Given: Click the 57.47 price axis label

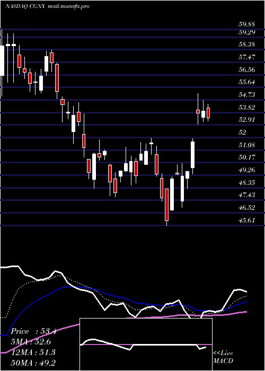Looking at the screenshot, I should coord(246,57).
